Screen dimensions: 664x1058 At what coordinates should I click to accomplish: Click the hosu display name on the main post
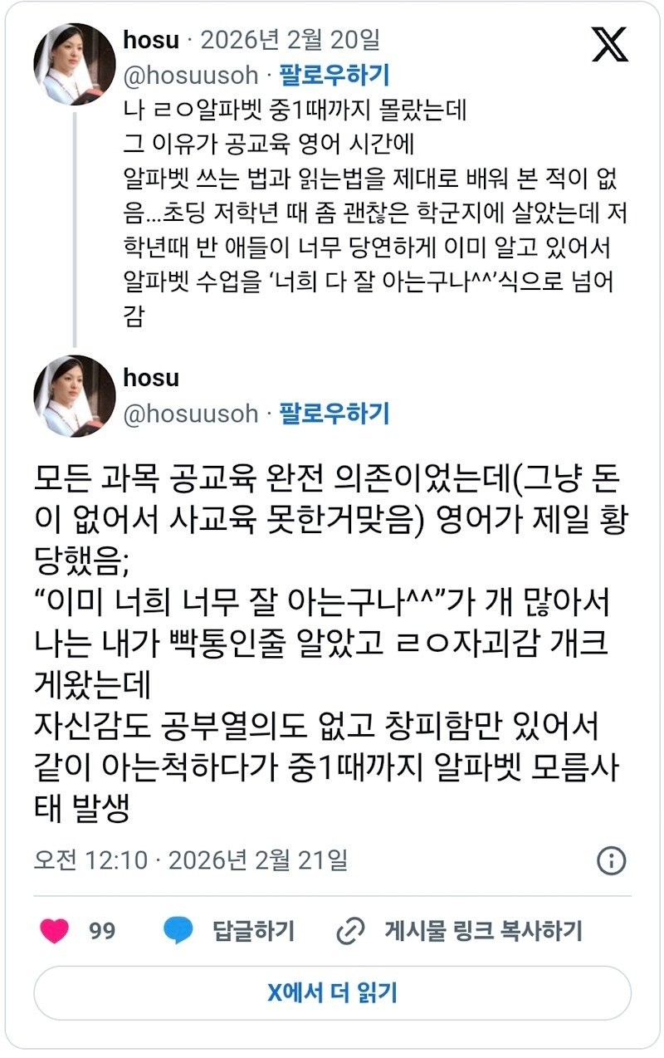151,378
